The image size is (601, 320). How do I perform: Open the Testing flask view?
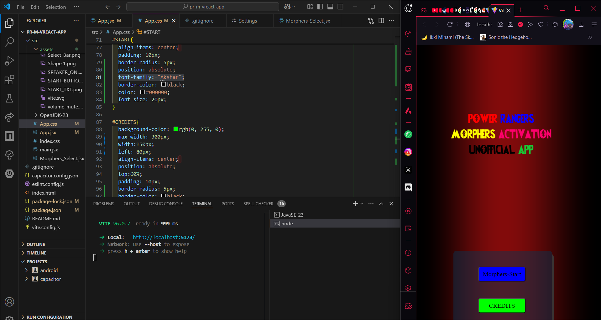pyautogui.click(x=9, y=98)
